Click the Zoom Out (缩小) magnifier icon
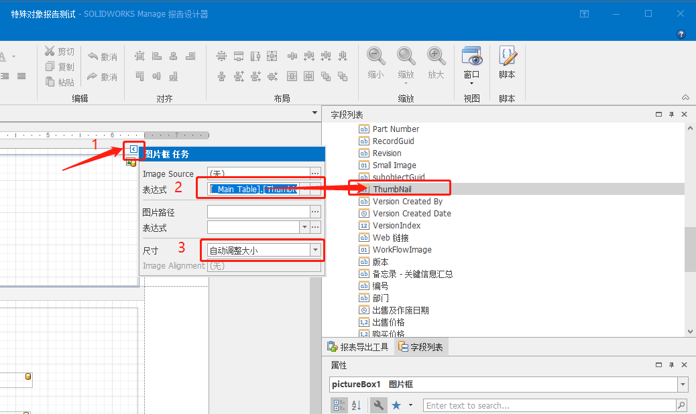This screenshot has height=414, width=696. coord(375,56)
